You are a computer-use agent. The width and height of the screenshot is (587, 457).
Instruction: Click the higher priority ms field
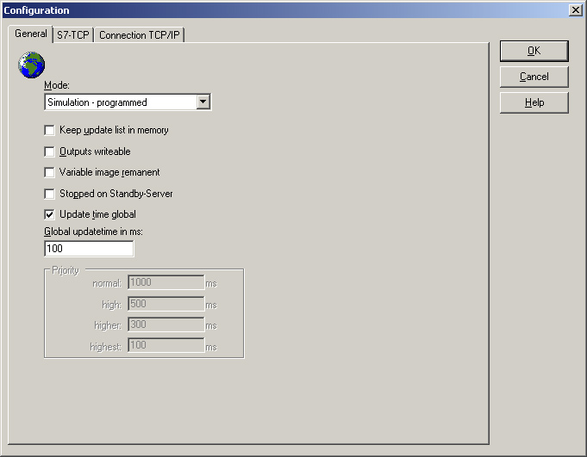(x=165, y=324)
